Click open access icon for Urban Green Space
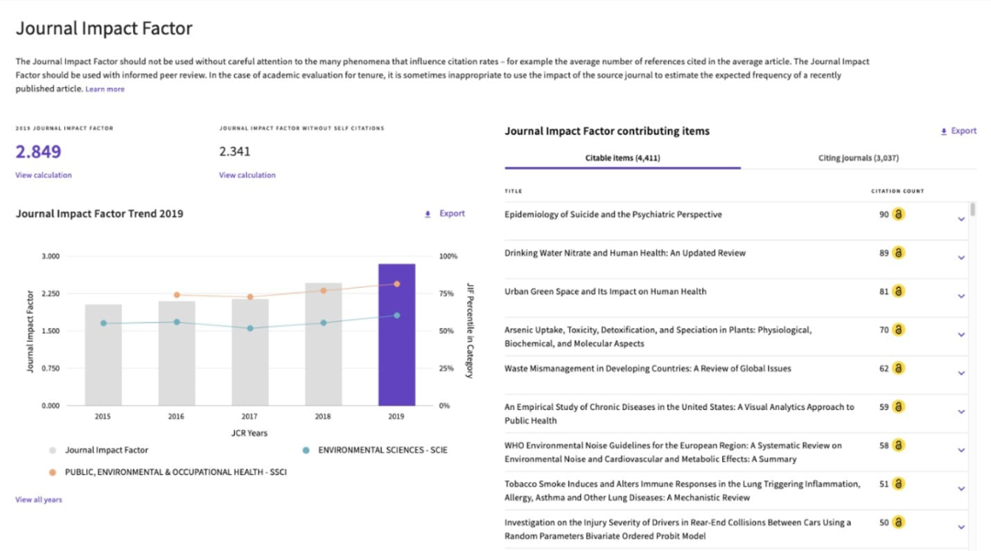The width and height of the screenshot is (991, 551). click(x=898, y=291)
